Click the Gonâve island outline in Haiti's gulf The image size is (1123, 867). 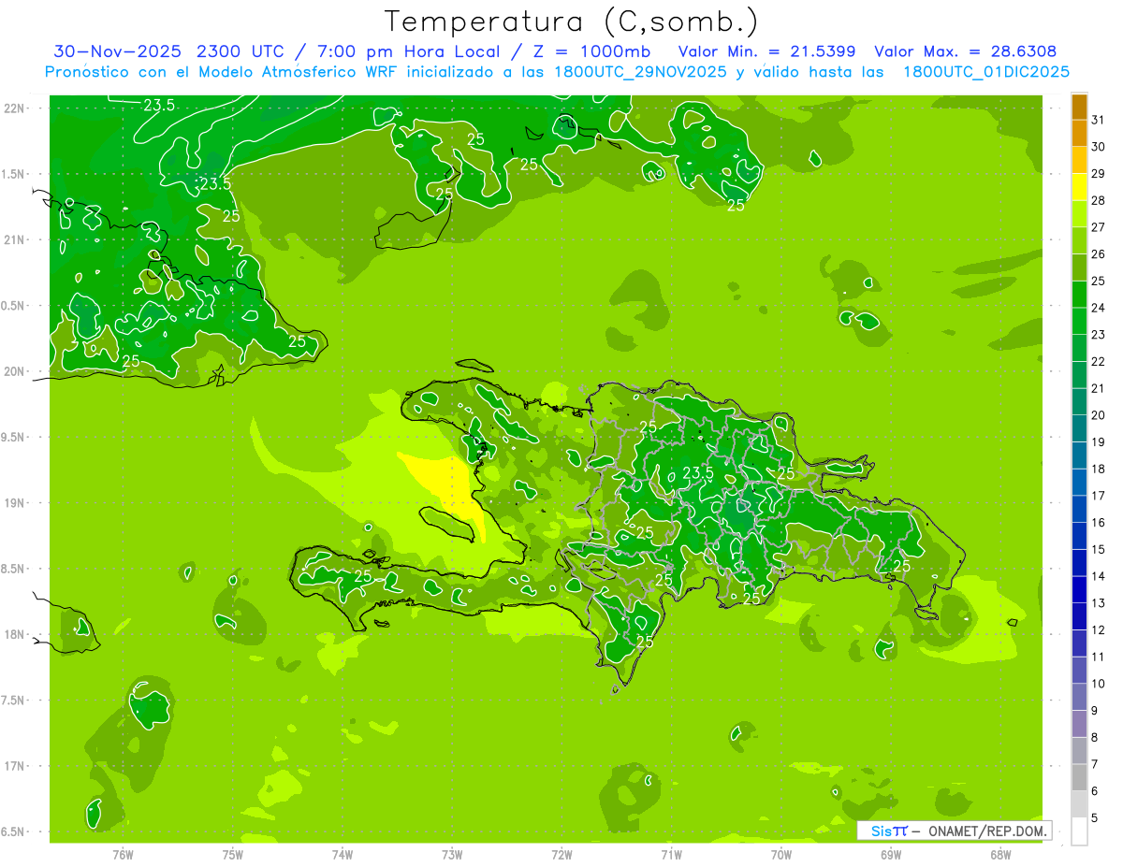pos(449,524)
